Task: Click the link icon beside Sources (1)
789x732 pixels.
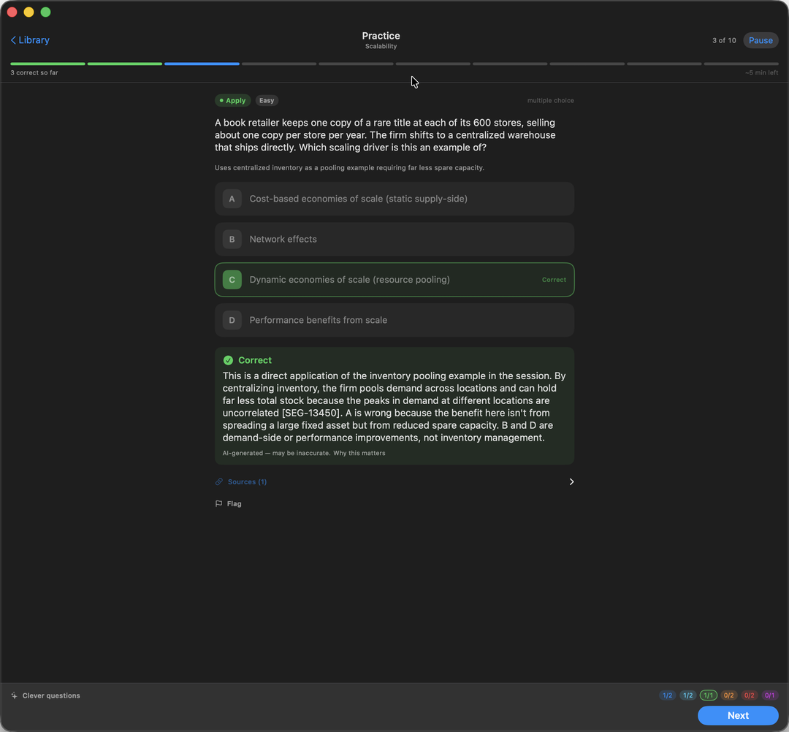Action: 219,482
